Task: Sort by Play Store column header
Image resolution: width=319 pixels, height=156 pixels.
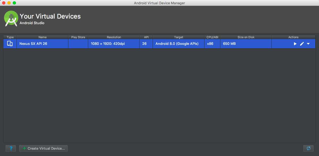Action: tap(78, 37)
